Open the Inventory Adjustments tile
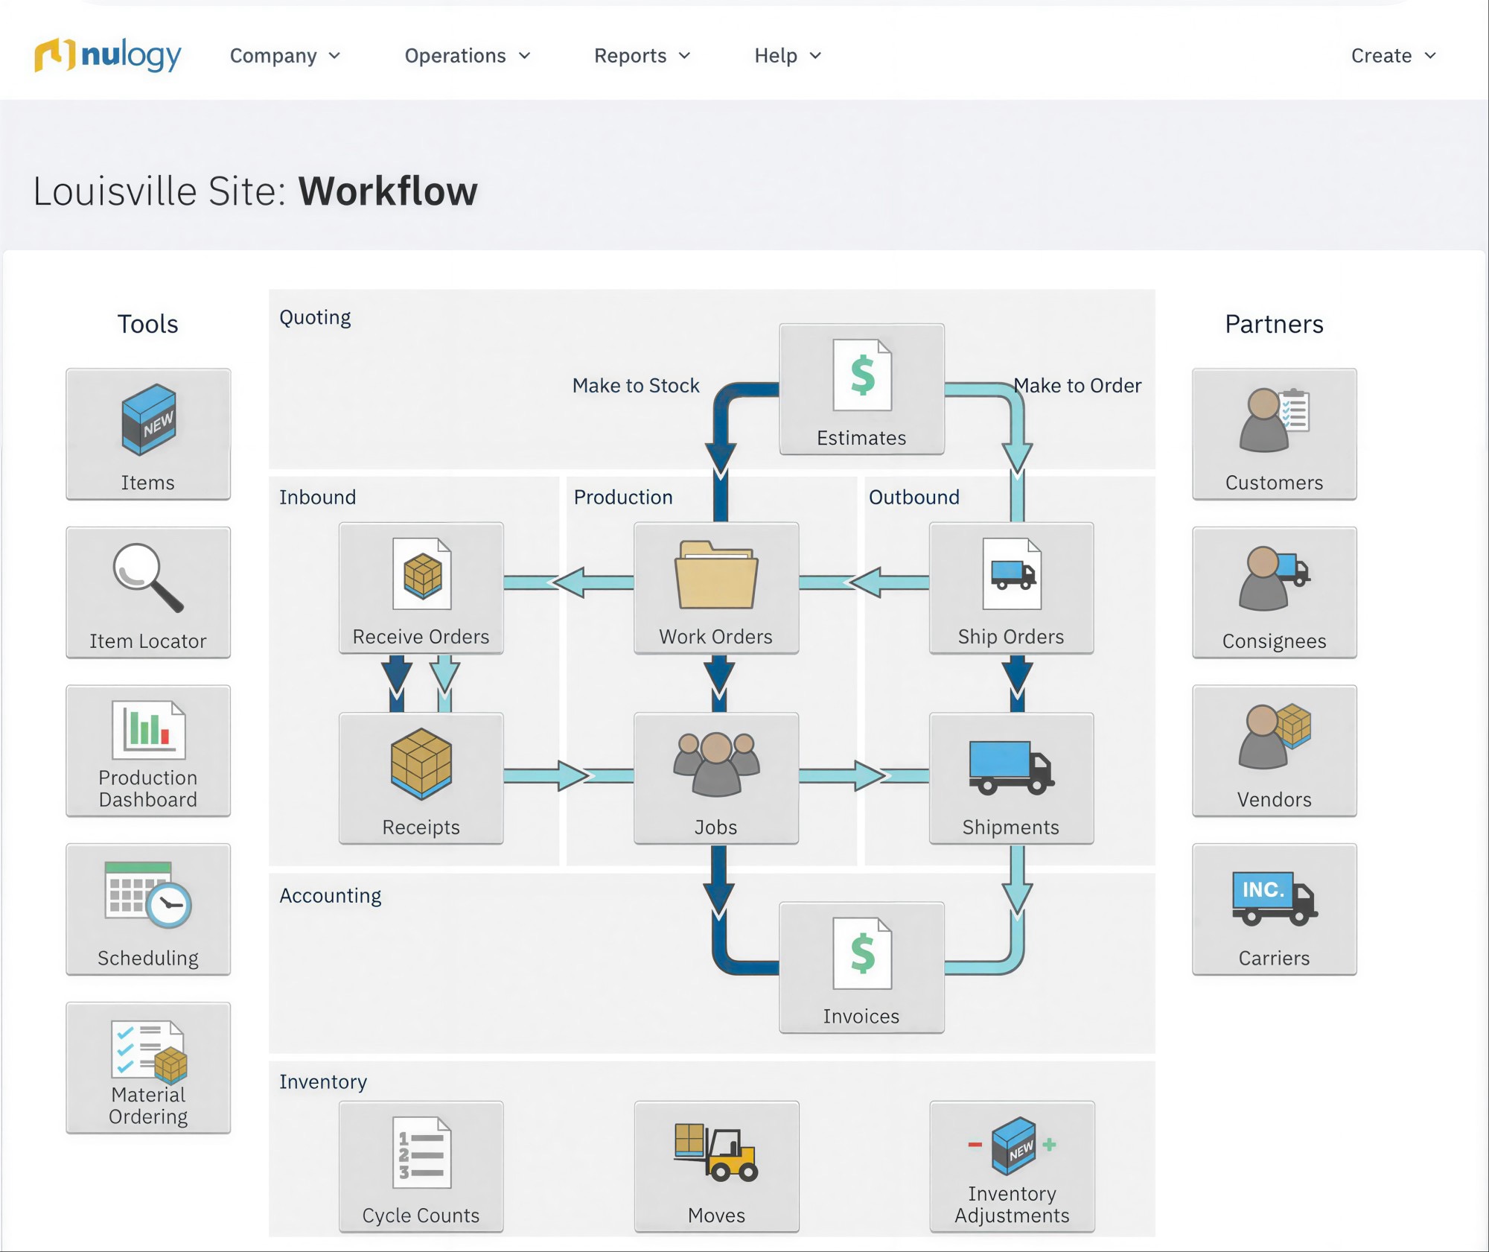Screen dimensions: 1489x1252 point(1012,1167)
